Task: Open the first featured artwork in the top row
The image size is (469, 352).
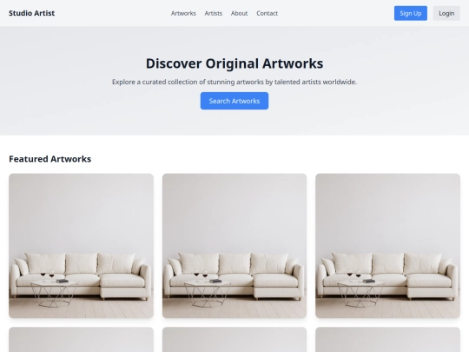Action: pos(81,246)
